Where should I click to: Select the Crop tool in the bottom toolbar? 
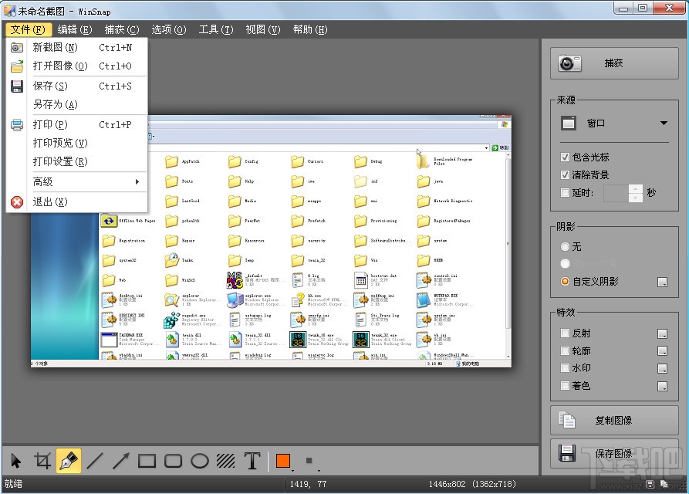[42, 460]
